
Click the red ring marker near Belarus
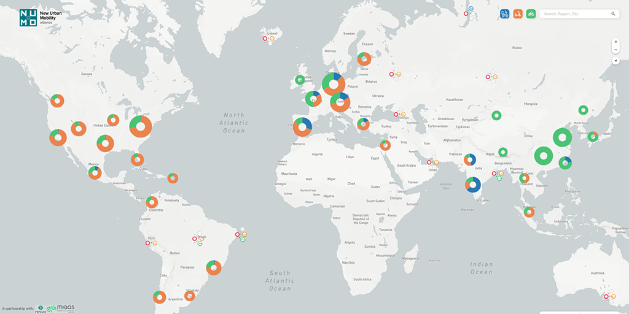click(x=391, y=74)
